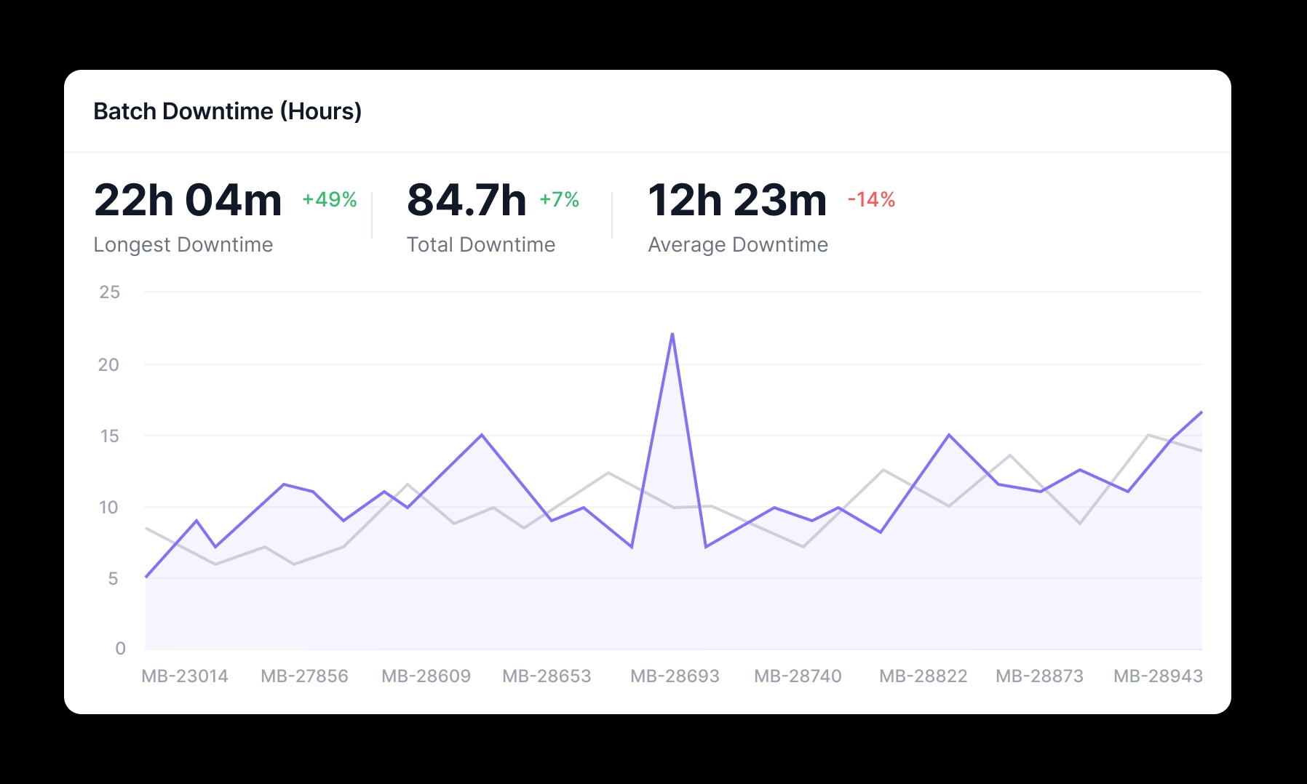Click the MB-28653 axis label

(547, 676)
